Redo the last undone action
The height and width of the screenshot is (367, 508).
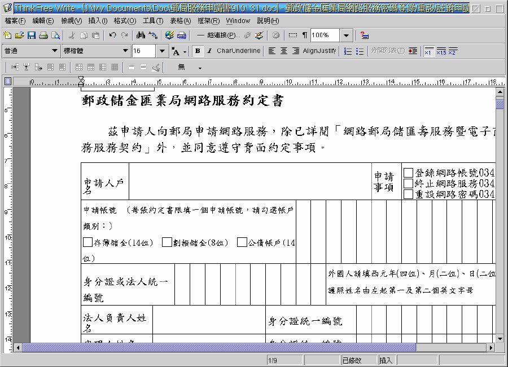[x=124, y=35]
